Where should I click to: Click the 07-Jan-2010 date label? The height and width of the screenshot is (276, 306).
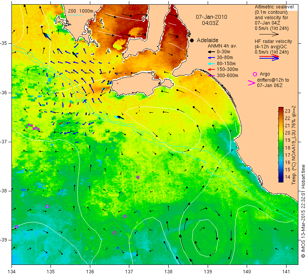coord(212,17)
